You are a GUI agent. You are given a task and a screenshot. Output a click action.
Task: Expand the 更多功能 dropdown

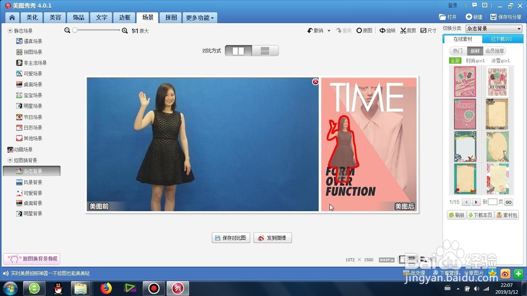click(x=200, y=17)
